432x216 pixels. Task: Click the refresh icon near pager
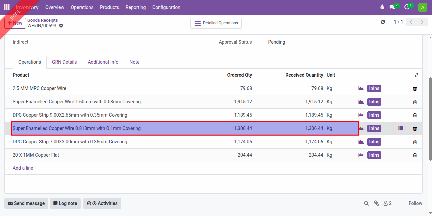[383, 22]
